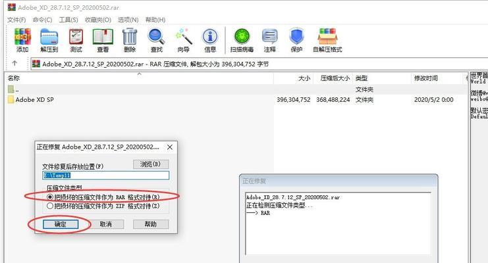488x263 pixels.
Task: Click the Cancel (取消) button
Action: pos(106,224)
